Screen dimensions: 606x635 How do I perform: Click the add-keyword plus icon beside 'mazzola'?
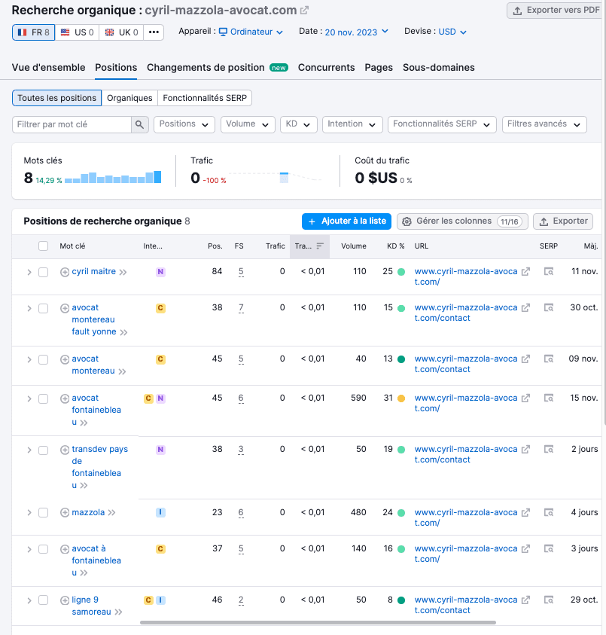pos(64,512)
